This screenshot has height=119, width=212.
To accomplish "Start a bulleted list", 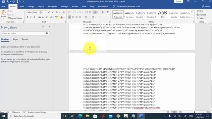I will (x=69, y=13).
